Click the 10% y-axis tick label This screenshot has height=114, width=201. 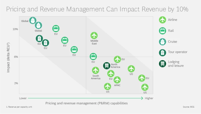(15, 29)
